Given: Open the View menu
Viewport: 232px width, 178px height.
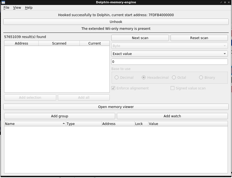Looking at the screenshot, I should point(17,8).
